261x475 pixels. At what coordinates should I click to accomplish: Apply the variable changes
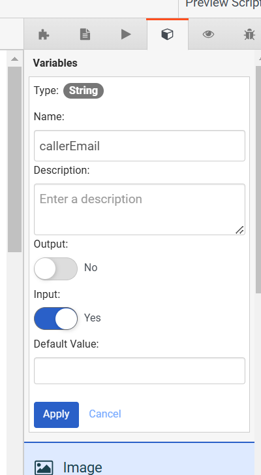pos(56,415)
